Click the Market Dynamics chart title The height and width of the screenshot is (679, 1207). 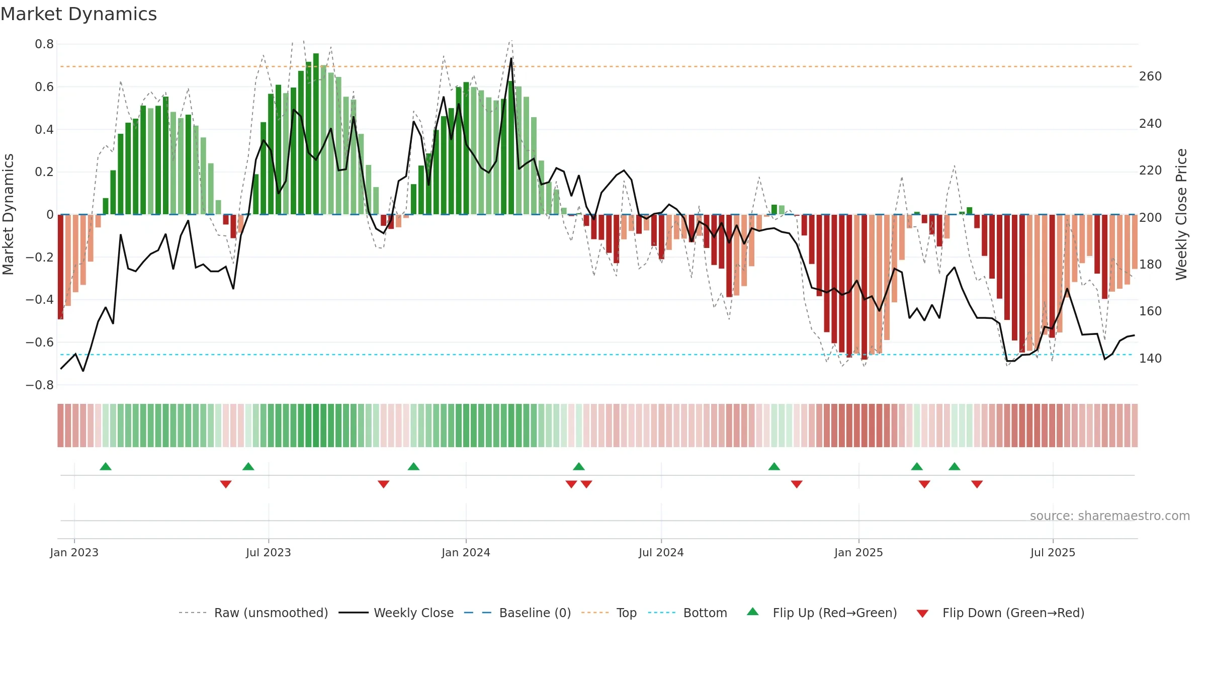(x=78, y=14)
